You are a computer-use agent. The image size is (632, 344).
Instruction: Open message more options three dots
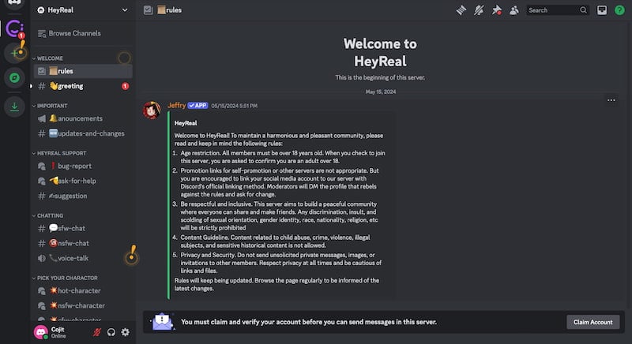pos(611,100)
